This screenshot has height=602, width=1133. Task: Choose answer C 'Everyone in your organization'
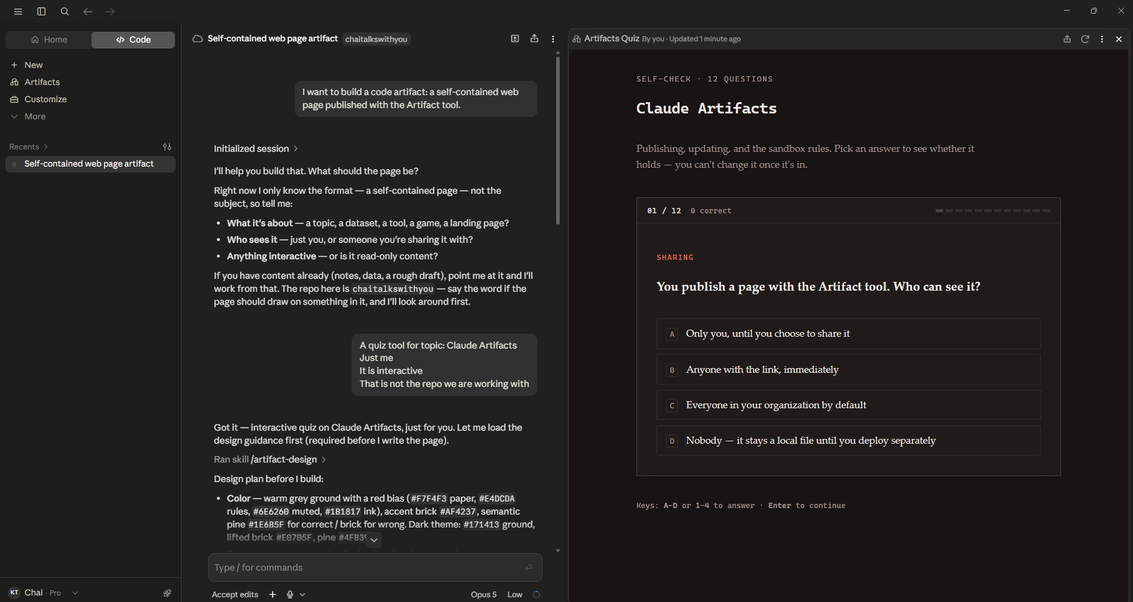tap(848, 405)
